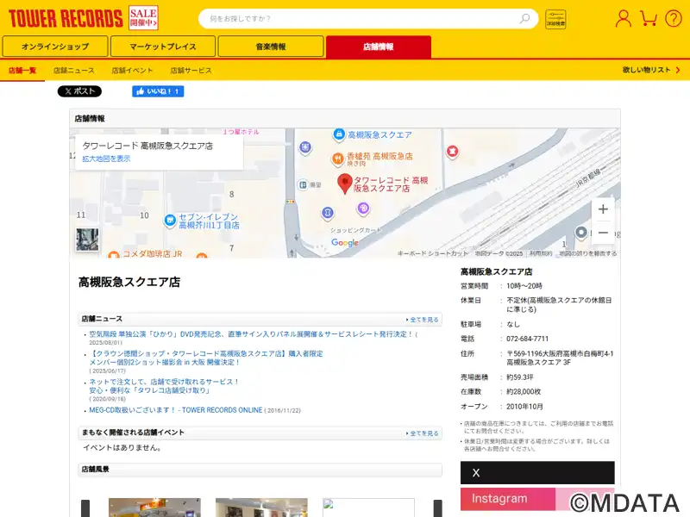Select the 音楽情報 tab

271,47
